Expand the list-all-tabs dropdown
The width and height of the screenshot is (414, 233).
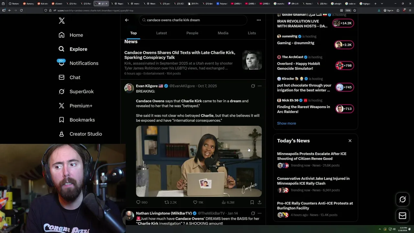pos(382,4)
